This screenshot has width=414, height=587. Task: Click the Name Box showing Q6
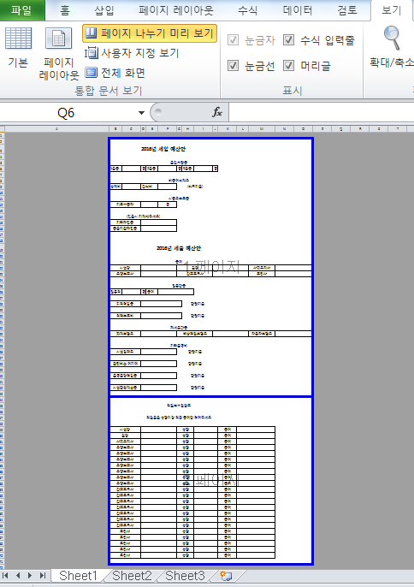[68, 113]
